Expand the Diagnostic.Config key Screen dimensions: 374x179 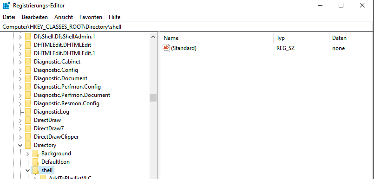click(20, 70)
